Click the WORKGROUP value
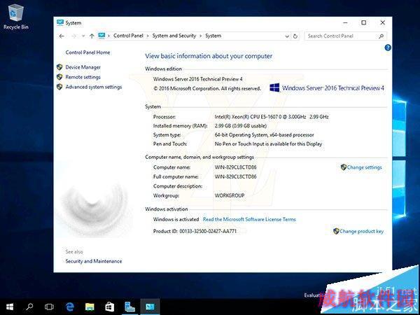The image size is (420, 315). (230, 195)
